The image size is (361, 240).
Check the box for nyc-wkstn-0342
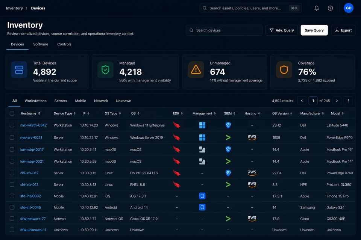point(12,125)
